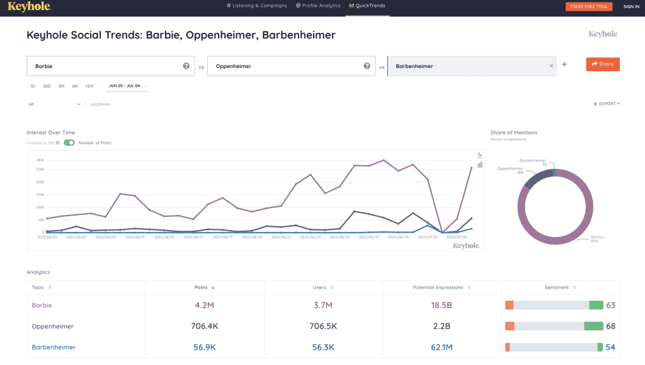
Task: Click the Locations filter field
Action: click(x=100, y=104)
